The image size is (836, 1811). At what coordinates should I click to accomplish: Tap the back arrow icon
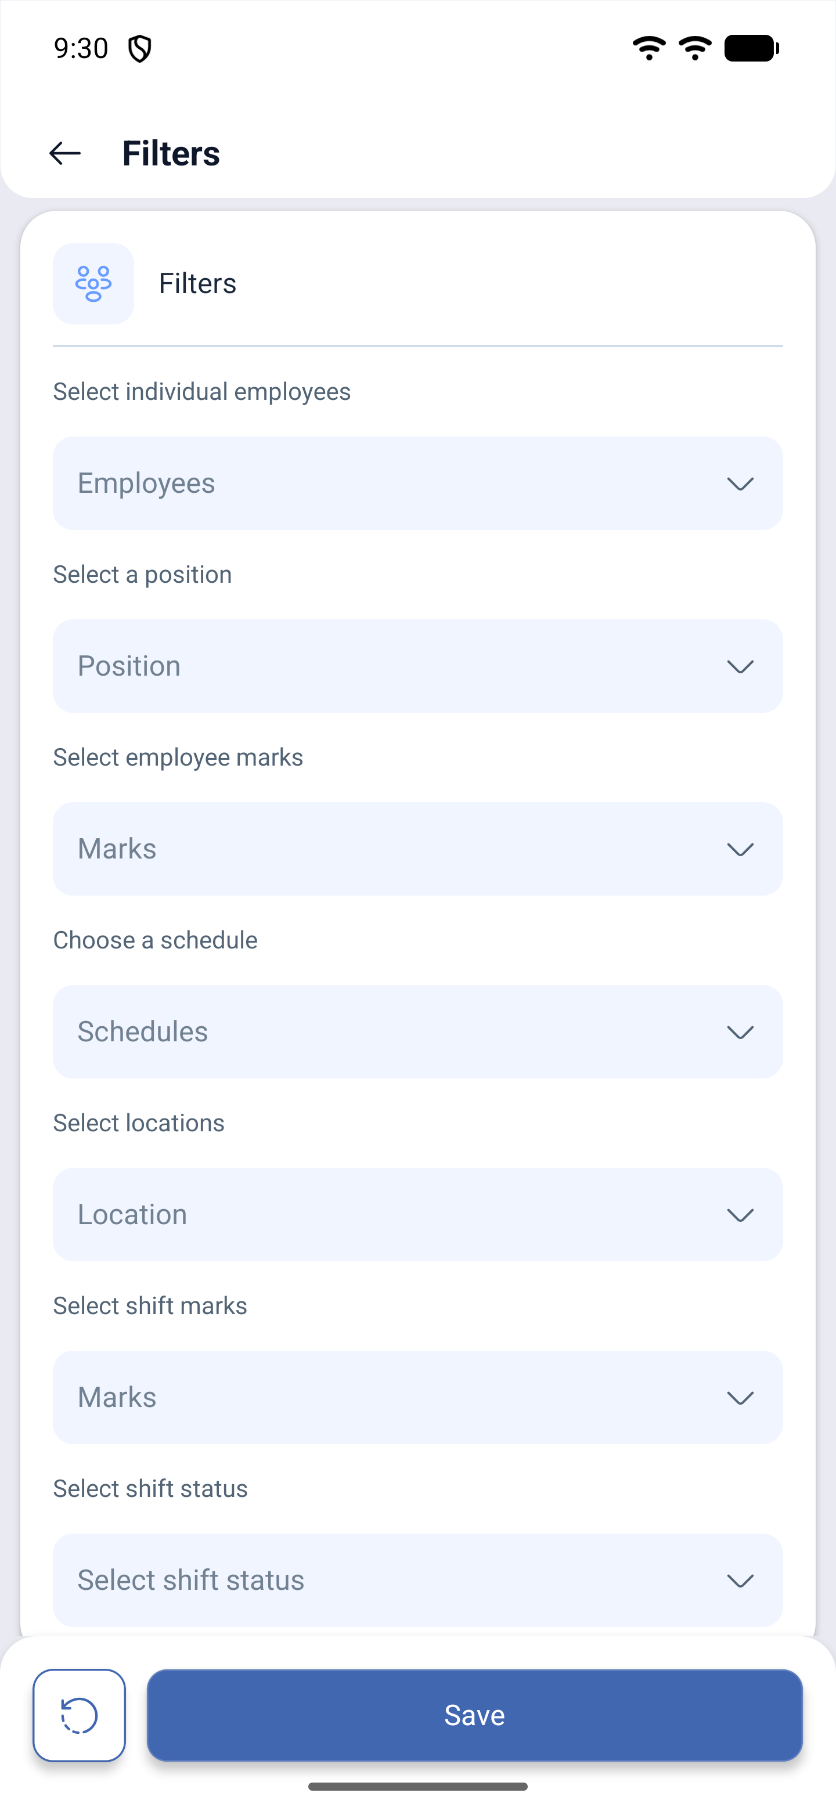(x=64, y=153)
